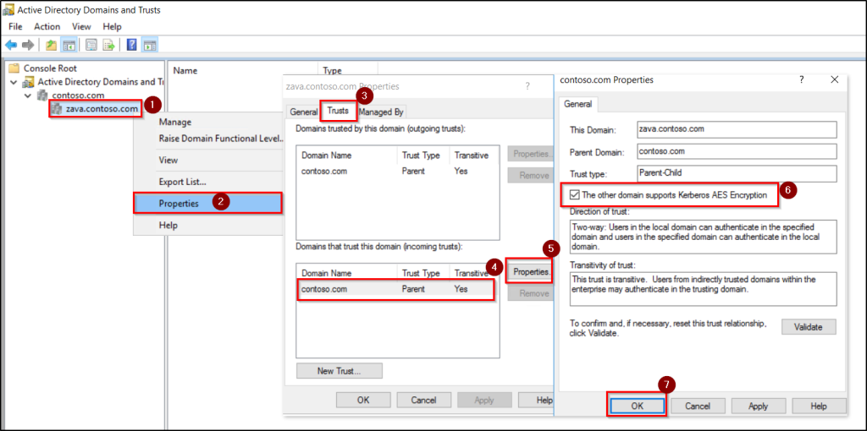Screen dimensions: 867x431
Task: Click Remove button beside outgoing trusts list
Action: (x=530, y=176)
